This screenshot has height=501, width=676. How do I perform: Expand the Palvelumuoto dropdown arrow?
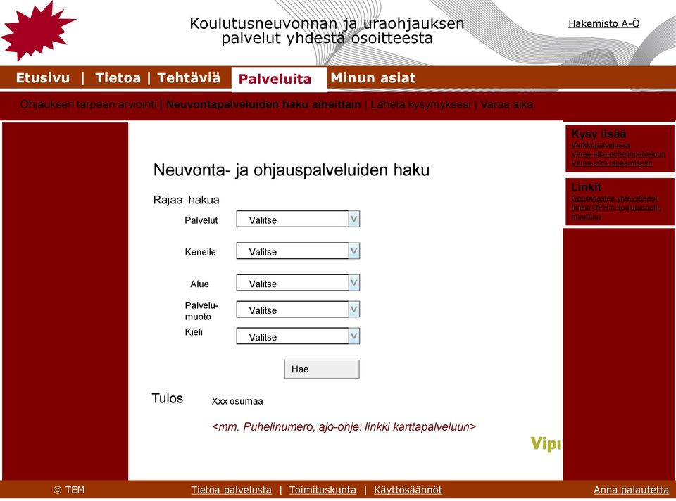[354, 310]
